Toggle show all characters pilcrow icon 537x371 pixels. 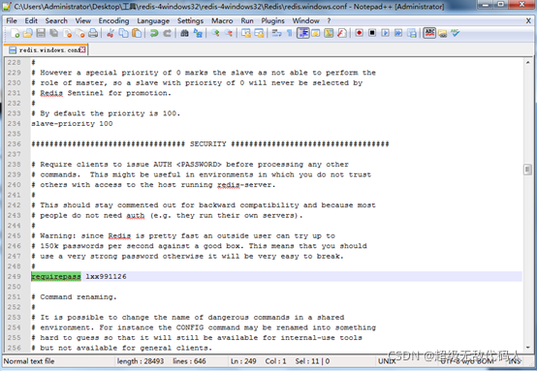290,33
